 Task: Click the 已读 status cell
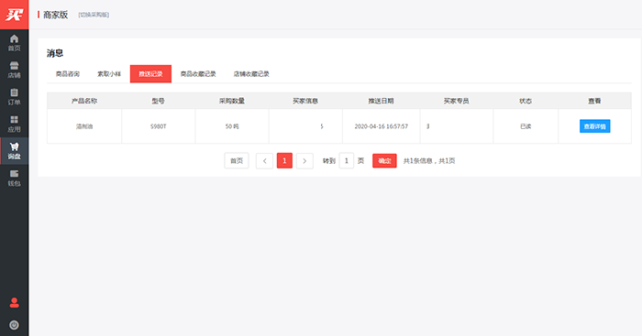pos(526,126)
